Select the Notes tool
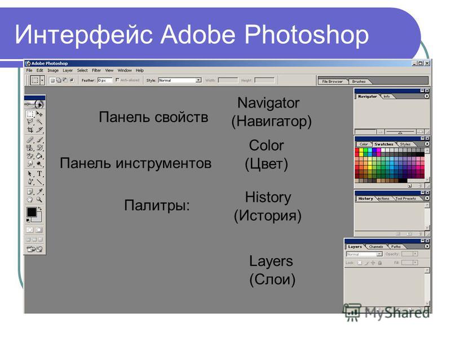The width and height of the screenshot is (451, 338). [30, 192]
